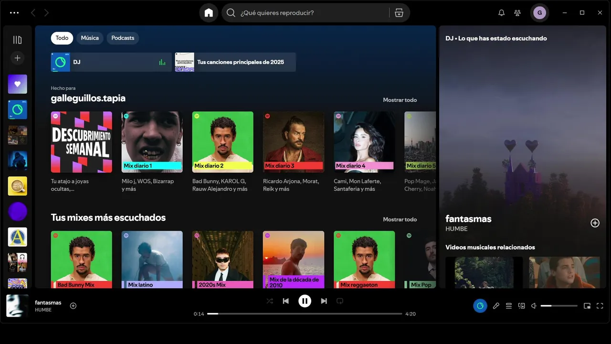Click DJ • Lo que has estado escuchando

pos(496,38)
